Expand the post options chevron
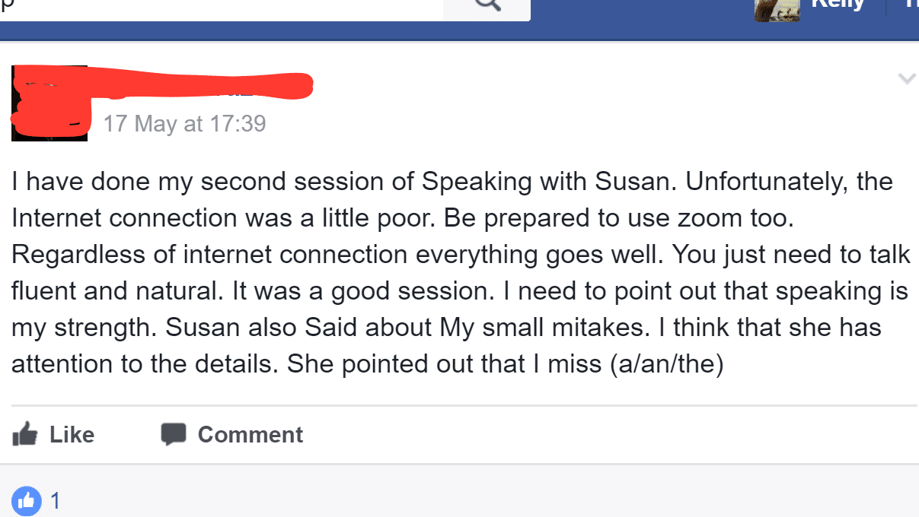This screenshot has height=517, width=919. click(x=906, y=78)
